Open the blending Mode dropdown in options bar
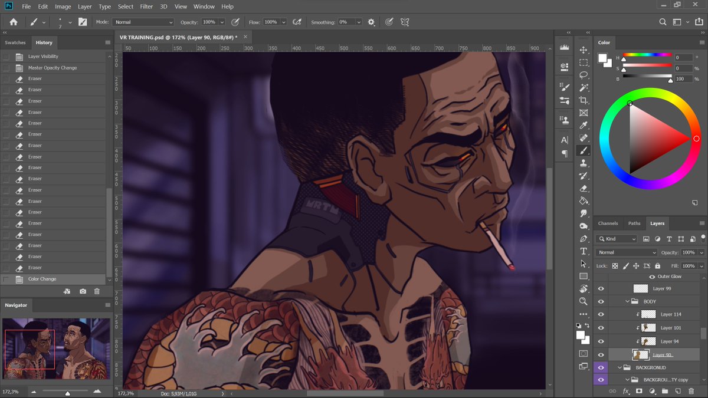 tap(143, 22)
